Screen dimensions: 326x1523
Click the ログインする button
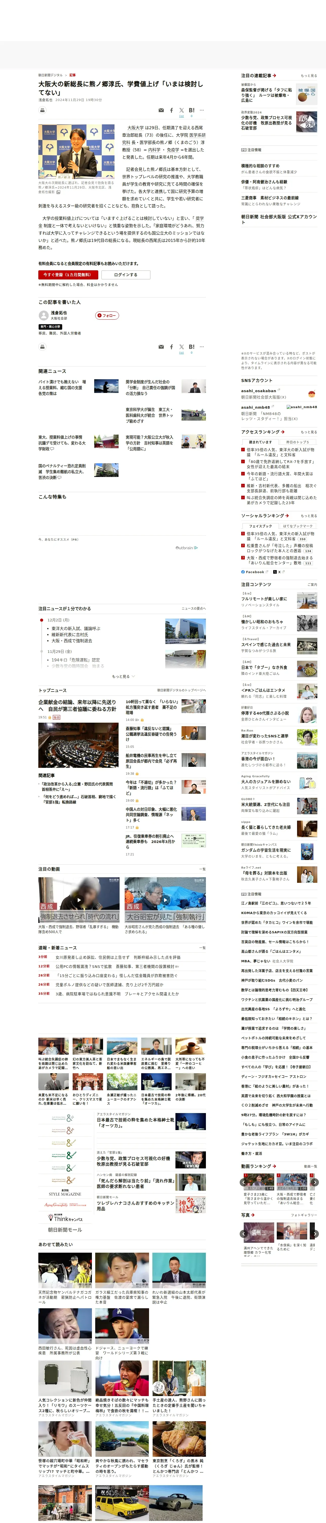click(125, 274)
